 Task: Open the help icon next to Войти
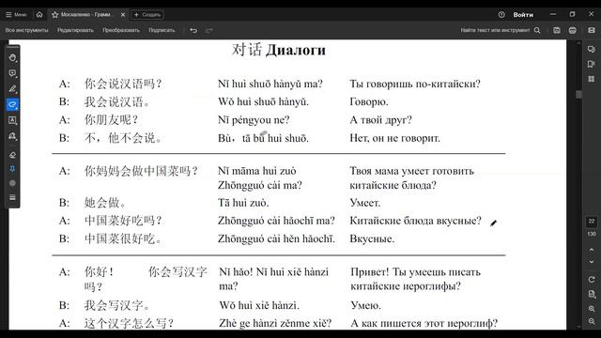pos(501,15)
